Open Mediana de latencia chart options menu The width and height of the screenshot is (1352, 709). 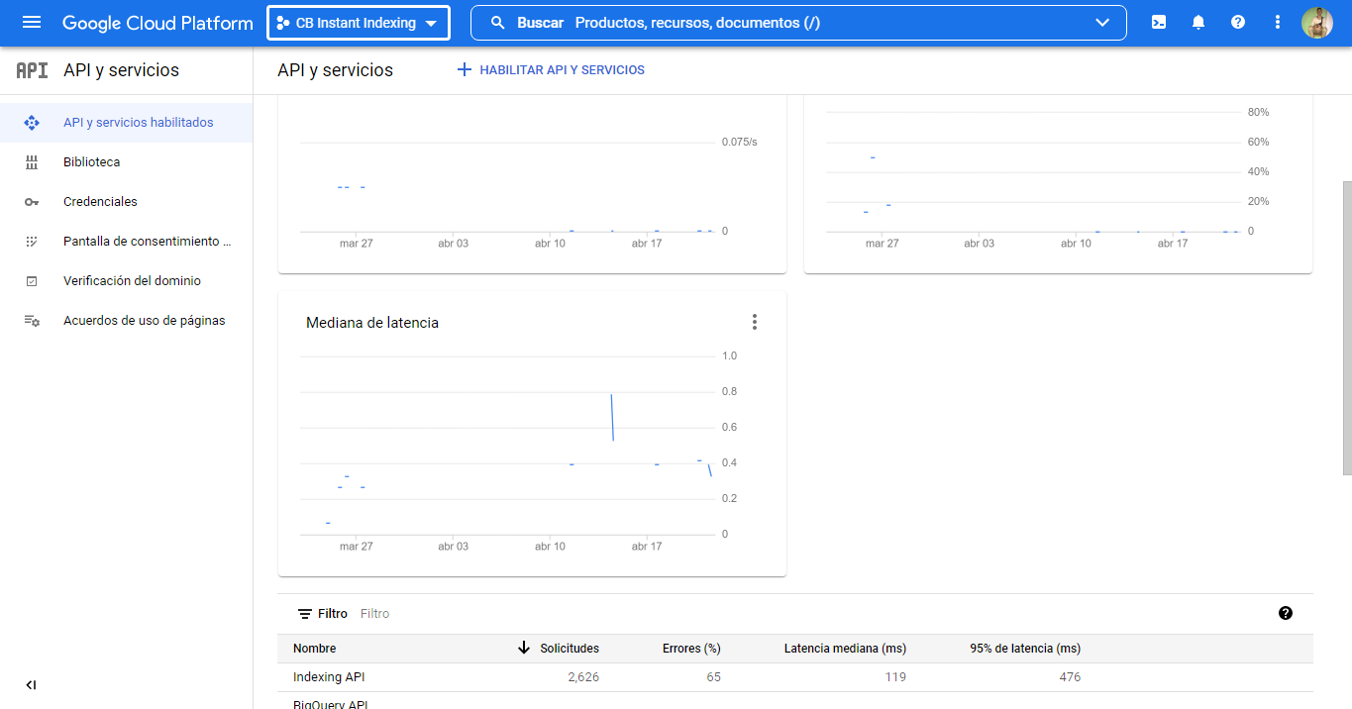point(755,322)
